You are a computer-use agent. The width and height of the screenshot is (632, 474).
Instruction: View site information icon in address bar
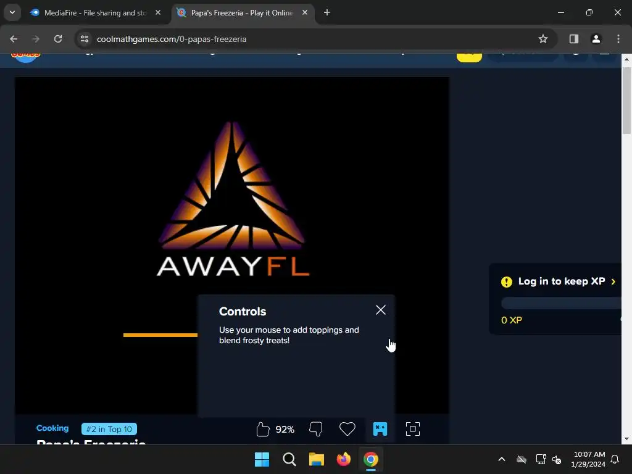pos(85,39)
